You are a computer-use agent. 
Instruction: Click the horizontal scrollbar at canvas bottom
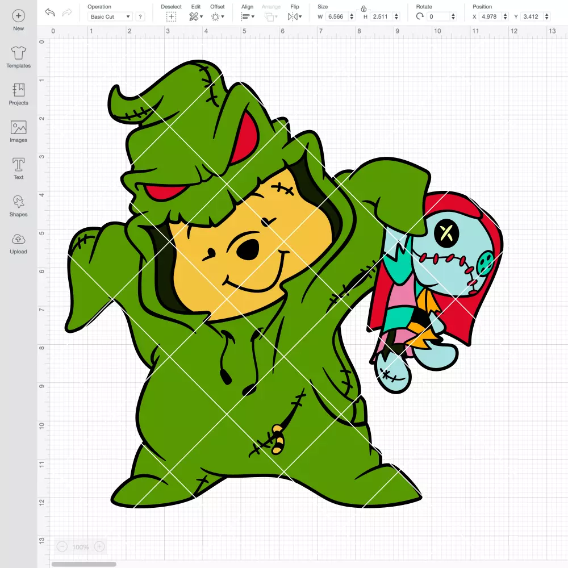coord(83,564)
